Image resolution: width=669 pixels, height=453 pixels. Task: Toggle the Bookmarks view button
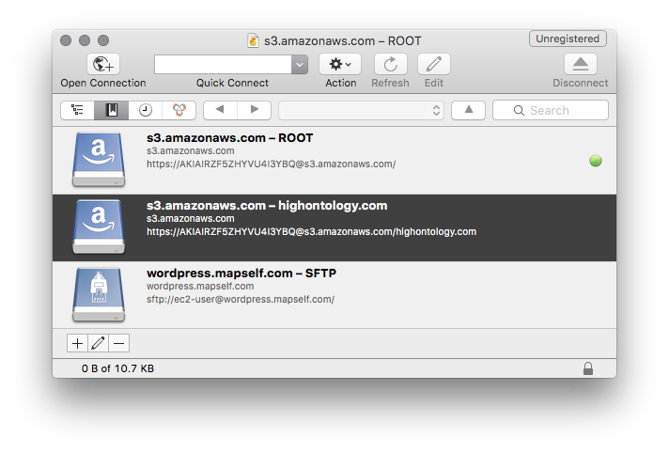111,110
